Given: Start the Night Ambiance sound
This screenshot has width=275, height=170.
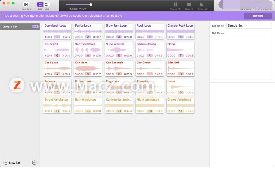Looking at the screenshot, I should tap(149, 106).
